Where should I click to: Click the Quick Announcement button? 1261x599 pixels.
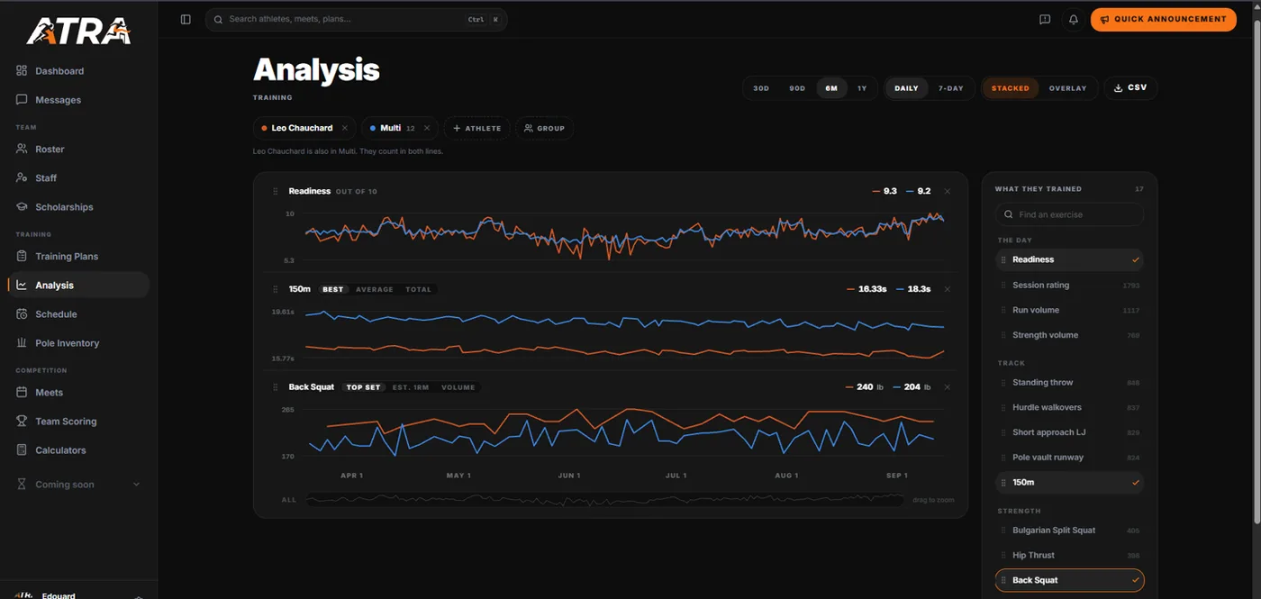pyautogui.click(x=1163, y=19)
